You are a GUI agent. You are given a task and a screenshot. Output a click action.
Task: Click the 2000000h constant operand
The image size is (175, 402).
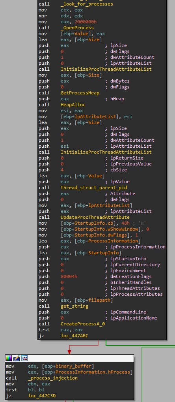point(86,22)
